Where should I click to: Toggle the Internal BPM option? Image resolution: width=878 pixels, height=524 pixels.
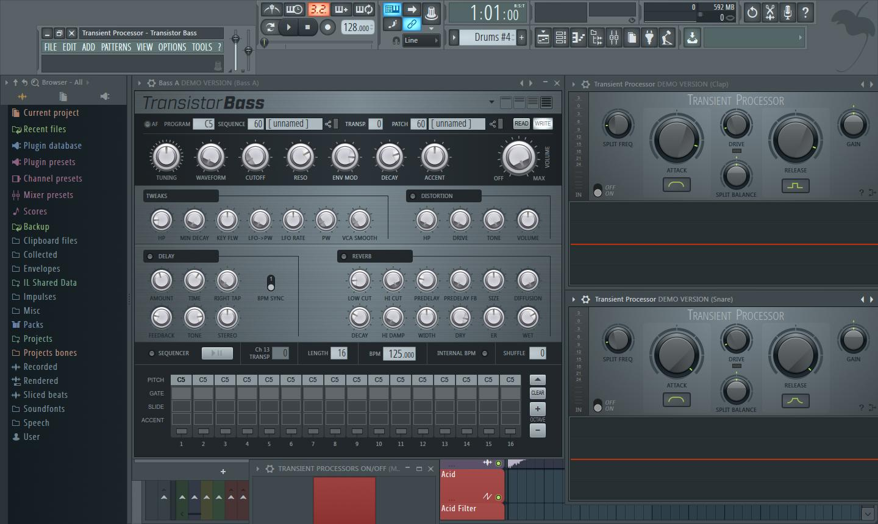click(485, 353)
